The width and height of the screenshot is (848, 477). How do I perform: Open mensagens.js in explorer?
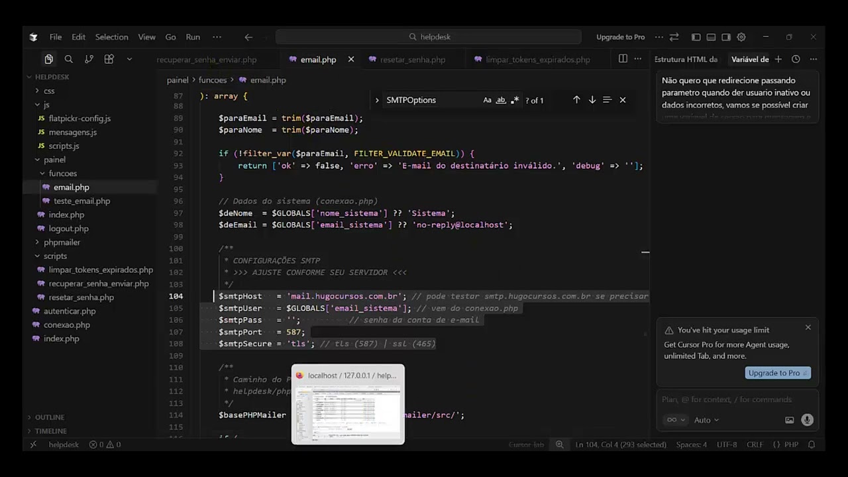[73, 132]
